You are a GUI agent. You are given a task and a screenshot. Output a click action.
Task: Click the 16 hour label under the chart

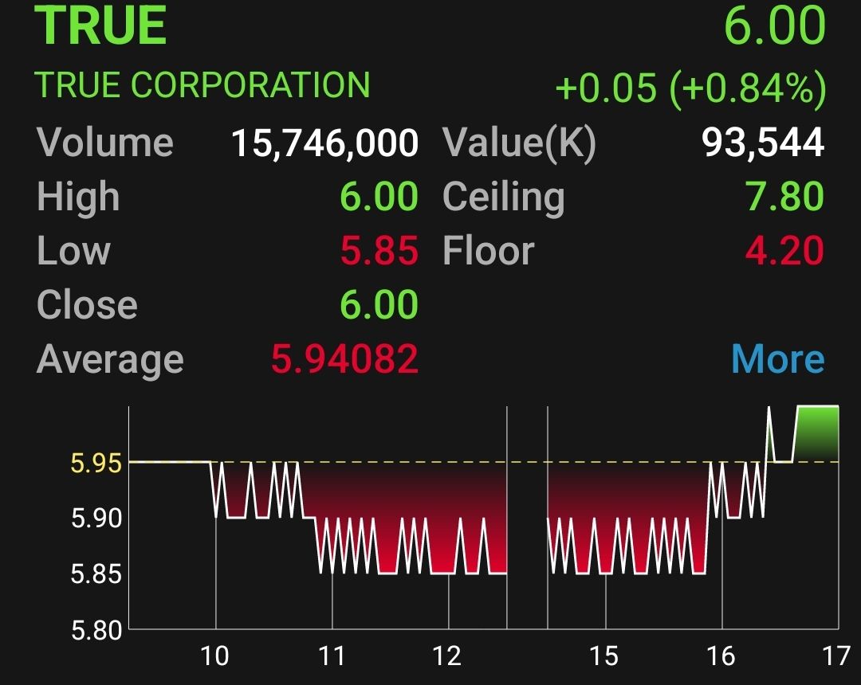pyautogui.click(x=721, y=656)
